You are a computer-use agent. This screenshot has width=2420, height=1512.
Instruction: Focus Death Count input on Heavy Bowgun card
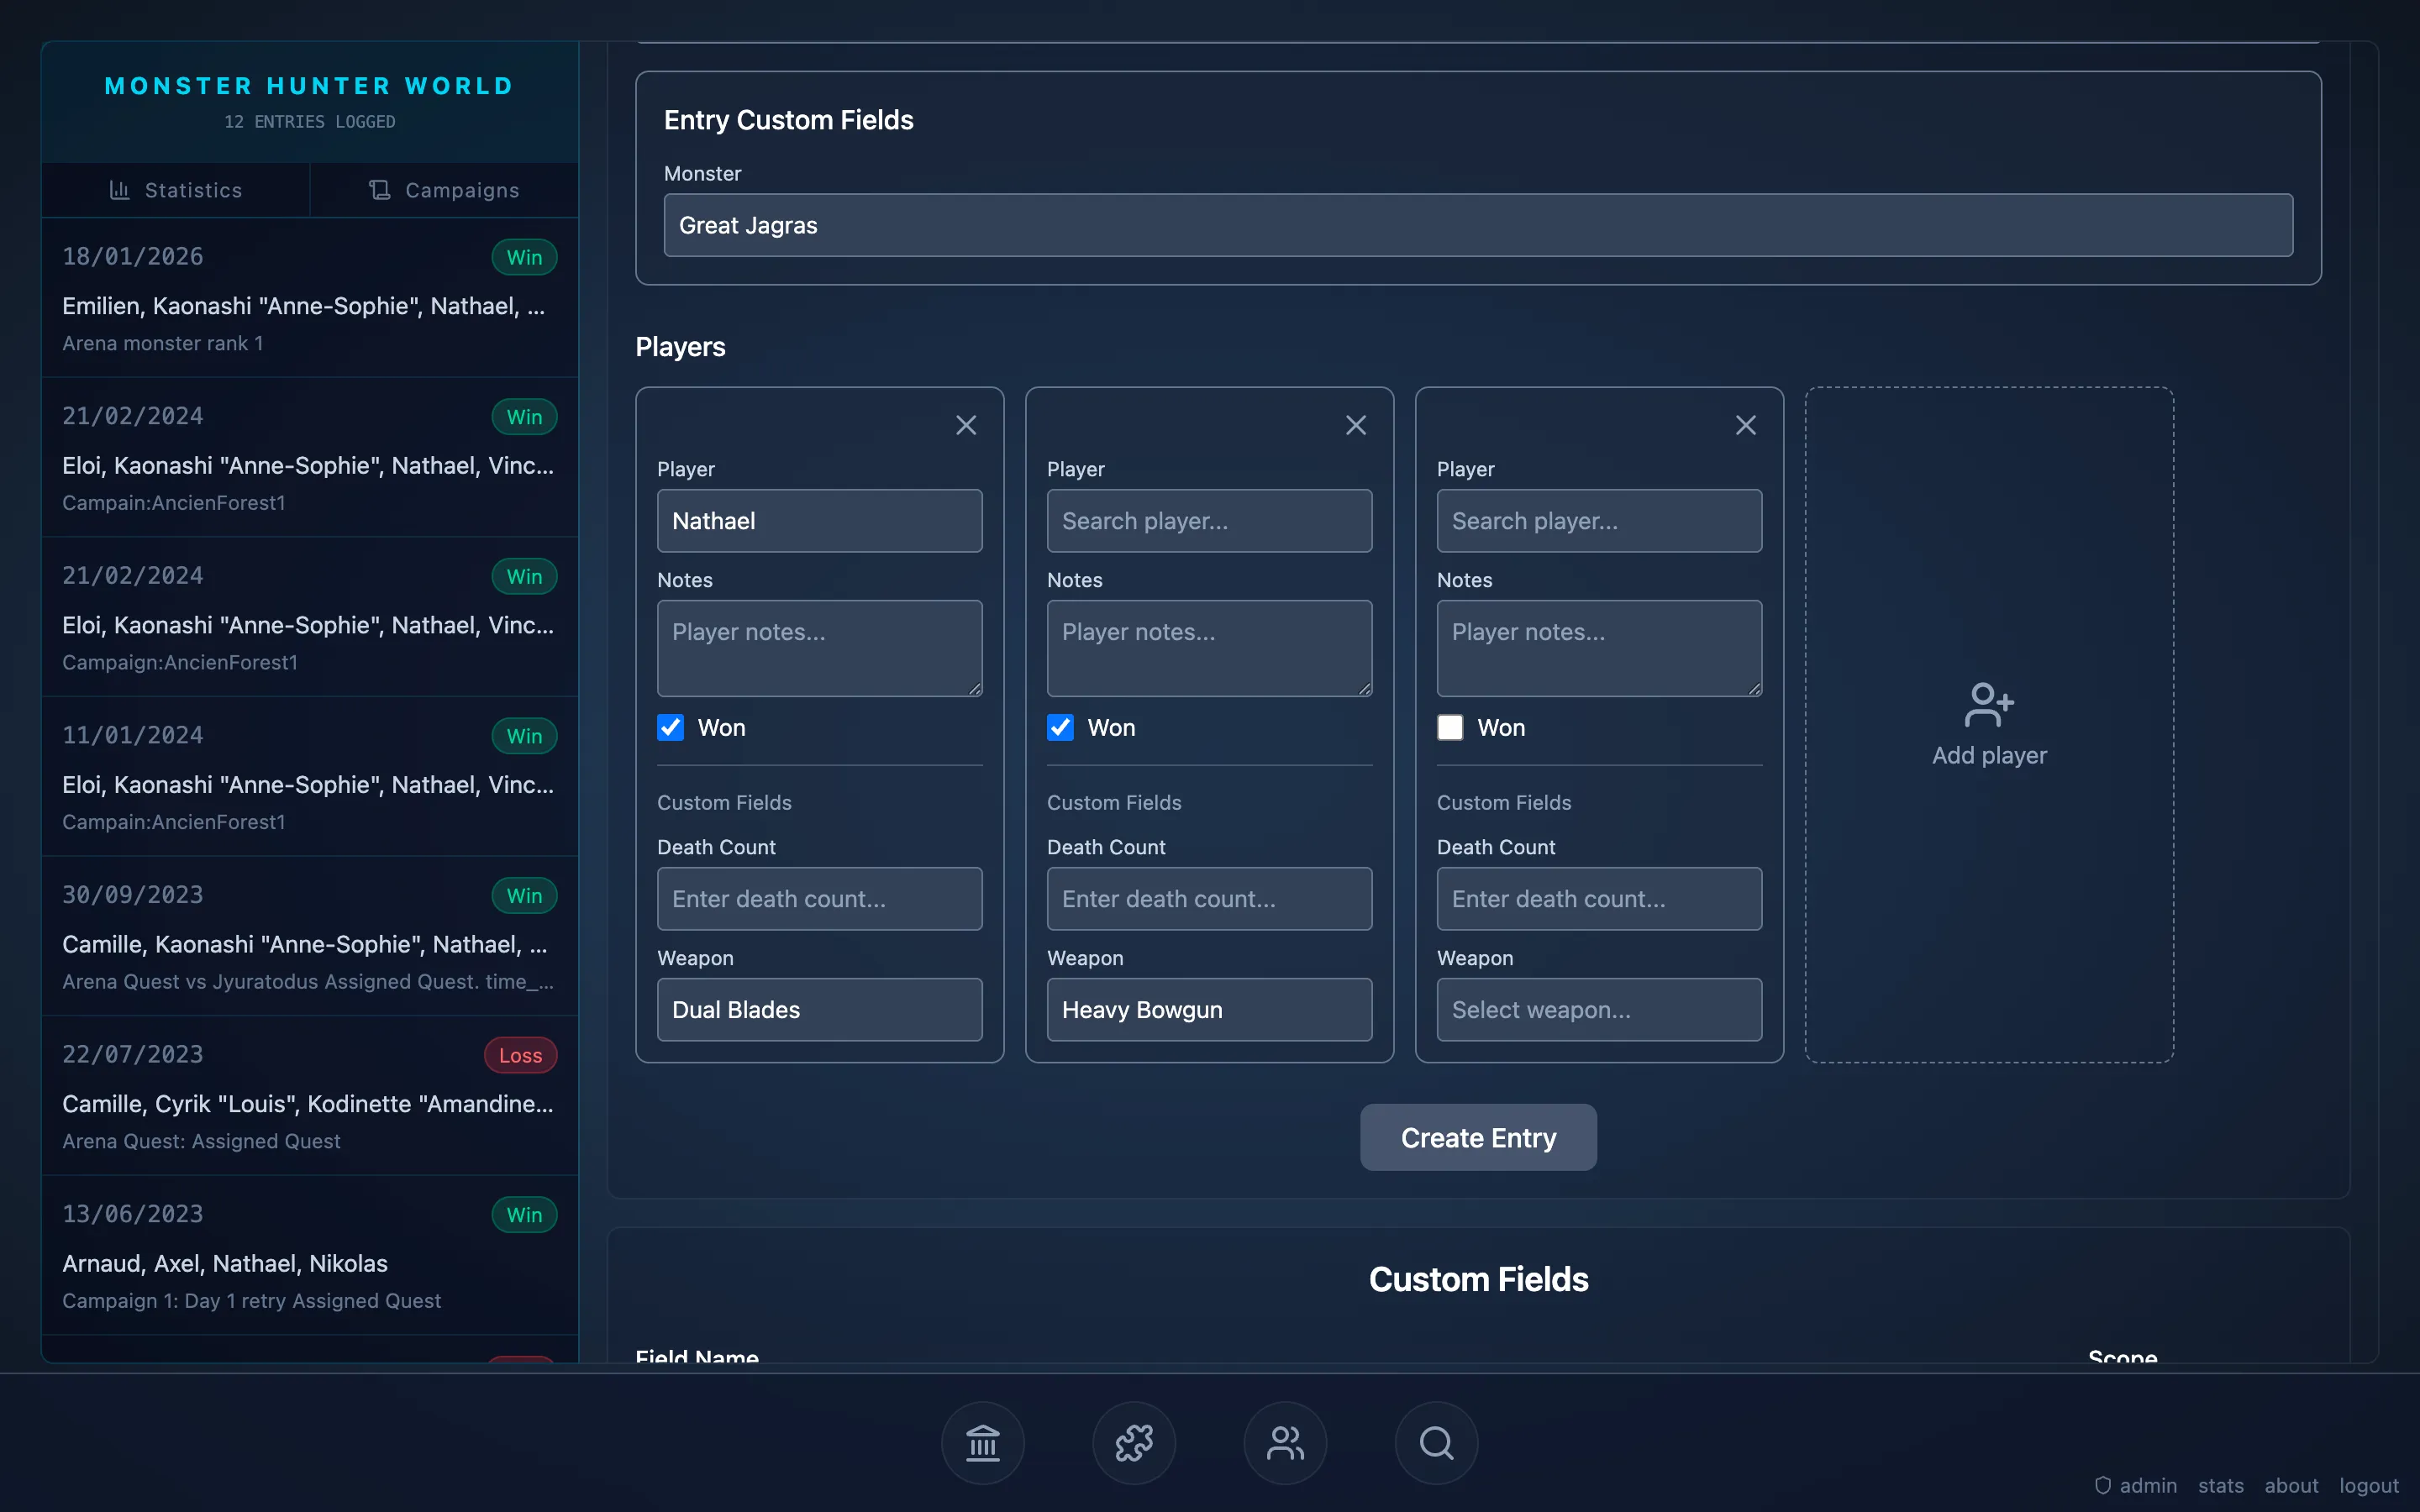click(x=1210, y=899)
